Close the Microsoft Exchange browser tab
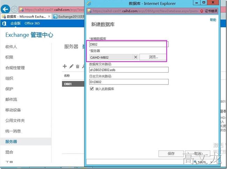The height and width of the screenshot is (169, 227). [49, 16]
